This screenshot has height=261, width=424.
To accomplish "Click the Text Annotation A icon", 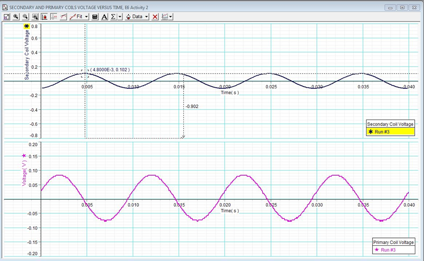I will (105, 17).
